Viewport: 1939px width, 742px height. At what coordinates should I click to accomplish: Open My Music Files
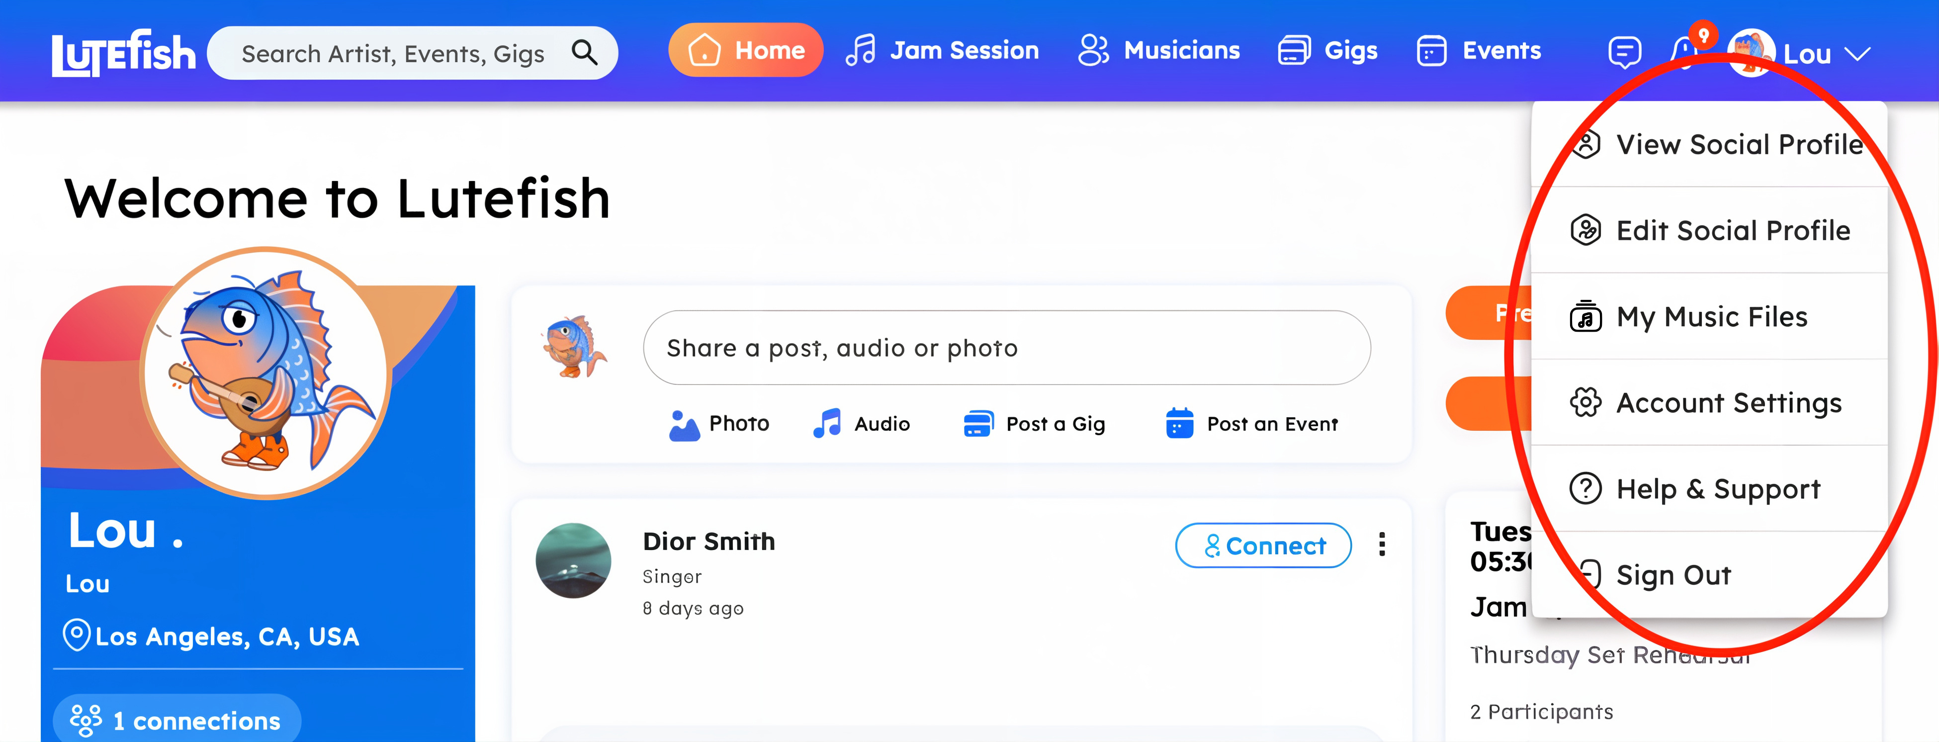pyautogui.click(x=1709, y=316)
